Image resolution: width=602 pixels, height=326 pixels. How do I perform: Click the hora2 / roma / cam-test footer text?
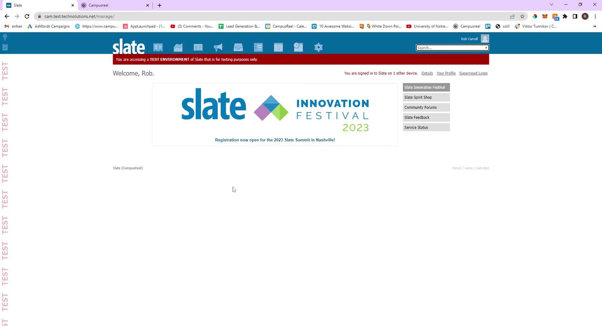(471, 168)
